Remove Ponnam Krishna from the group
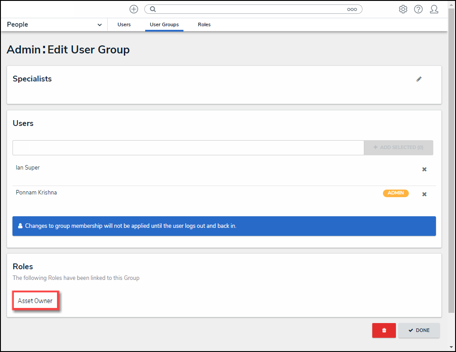 click(x=424, y=194)
